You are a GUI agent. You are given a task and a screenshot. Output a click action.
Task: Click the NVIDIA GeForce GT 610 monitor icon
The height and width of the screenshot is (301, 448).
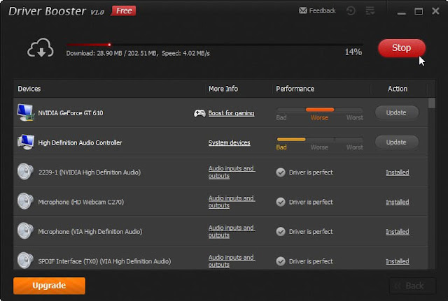point(26,112)
